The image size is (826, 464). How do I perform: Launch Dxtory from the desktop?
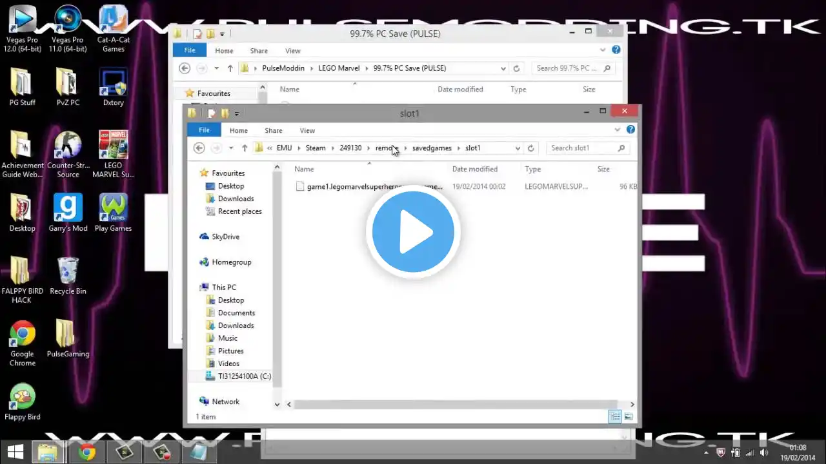[114, 87]
